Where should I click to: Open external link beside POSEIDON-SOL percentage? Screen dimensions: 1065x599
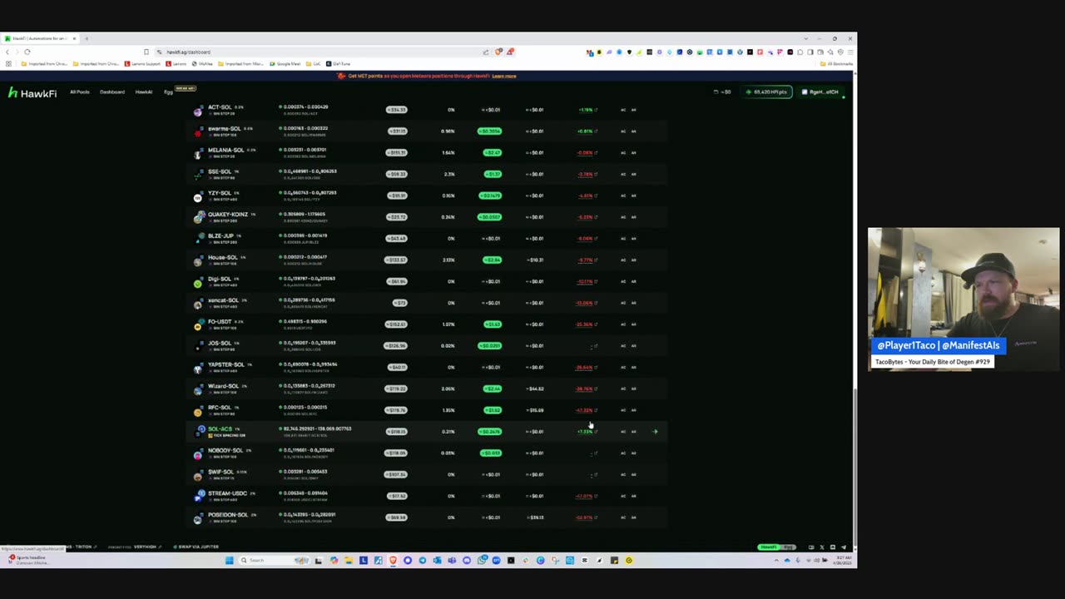(596, 517)
